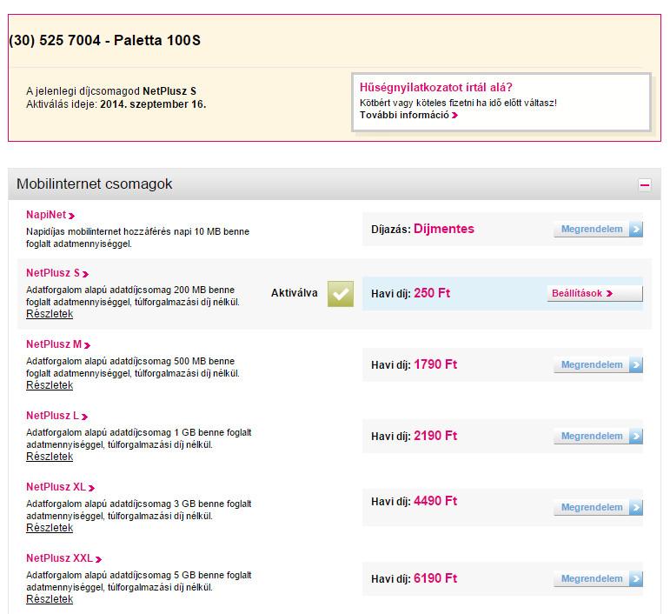Image resolution: width=670 pixels, height=614 pixels.
Task: Open the NetPlusz L package link
Action: coord(56,416)
